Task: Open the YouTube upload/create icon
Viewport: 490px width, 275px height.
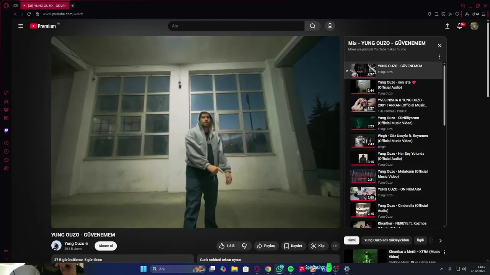Action: point(447,26)
